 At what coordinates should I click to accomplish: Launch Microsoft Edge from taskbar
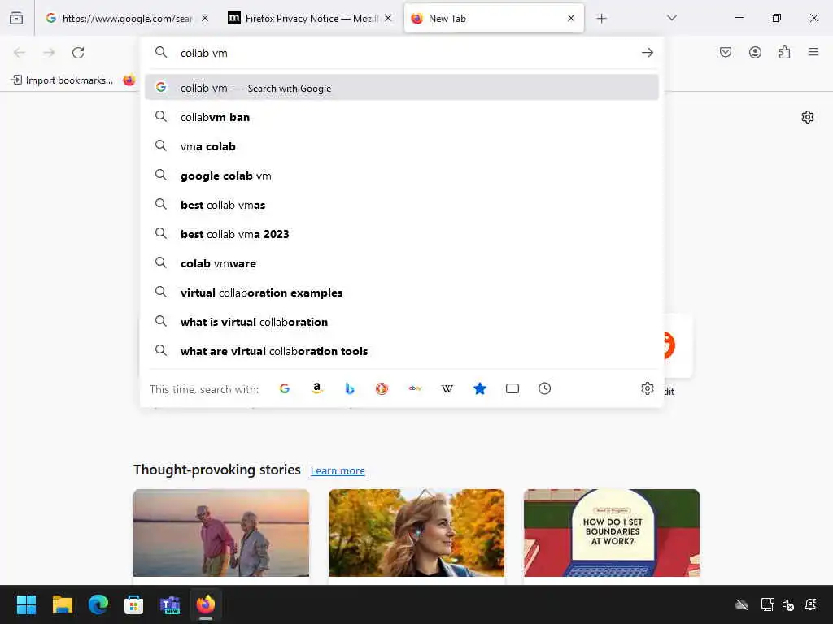click(98, 604)
